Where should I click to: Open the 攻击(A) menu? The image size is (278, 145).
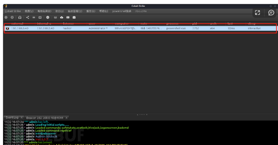pos(60,11)
